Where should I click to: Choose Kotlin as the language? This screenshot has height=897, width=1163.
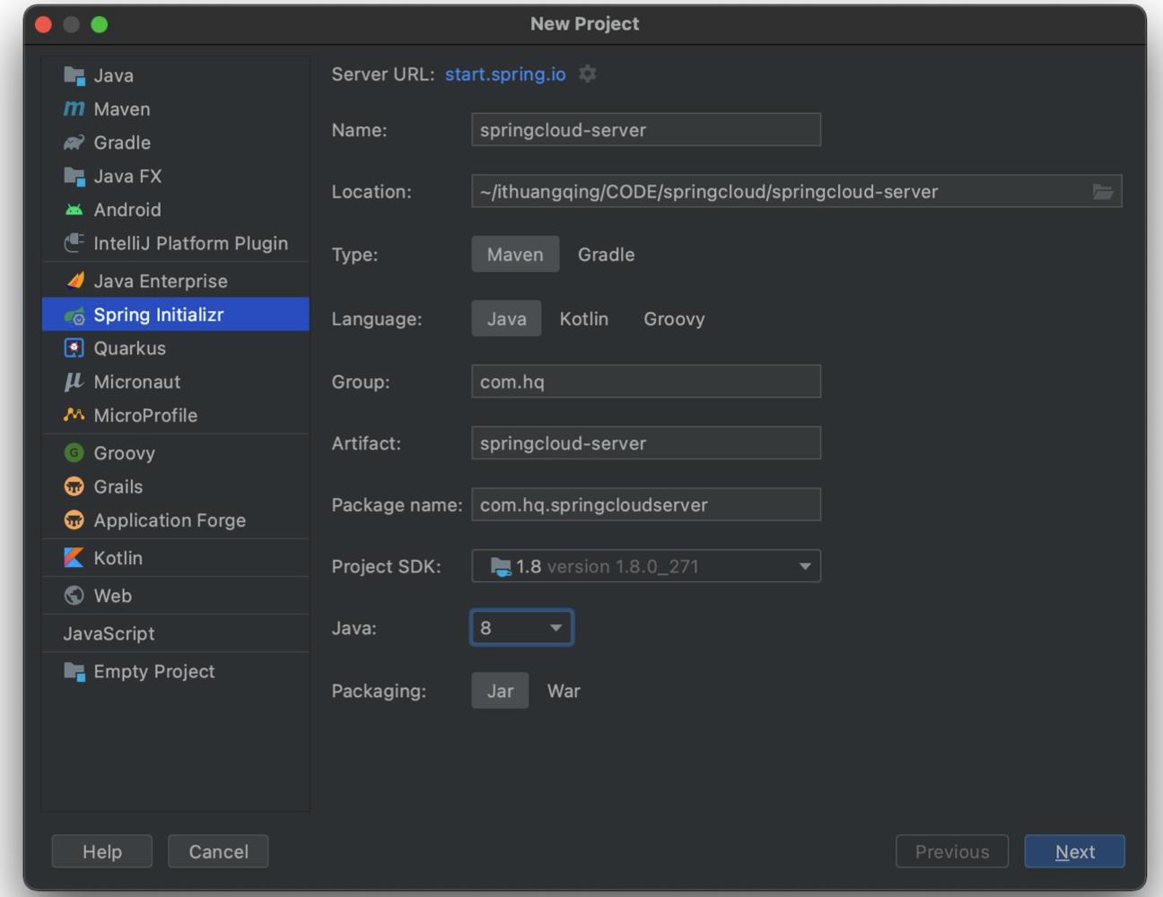tap(583, 318)
